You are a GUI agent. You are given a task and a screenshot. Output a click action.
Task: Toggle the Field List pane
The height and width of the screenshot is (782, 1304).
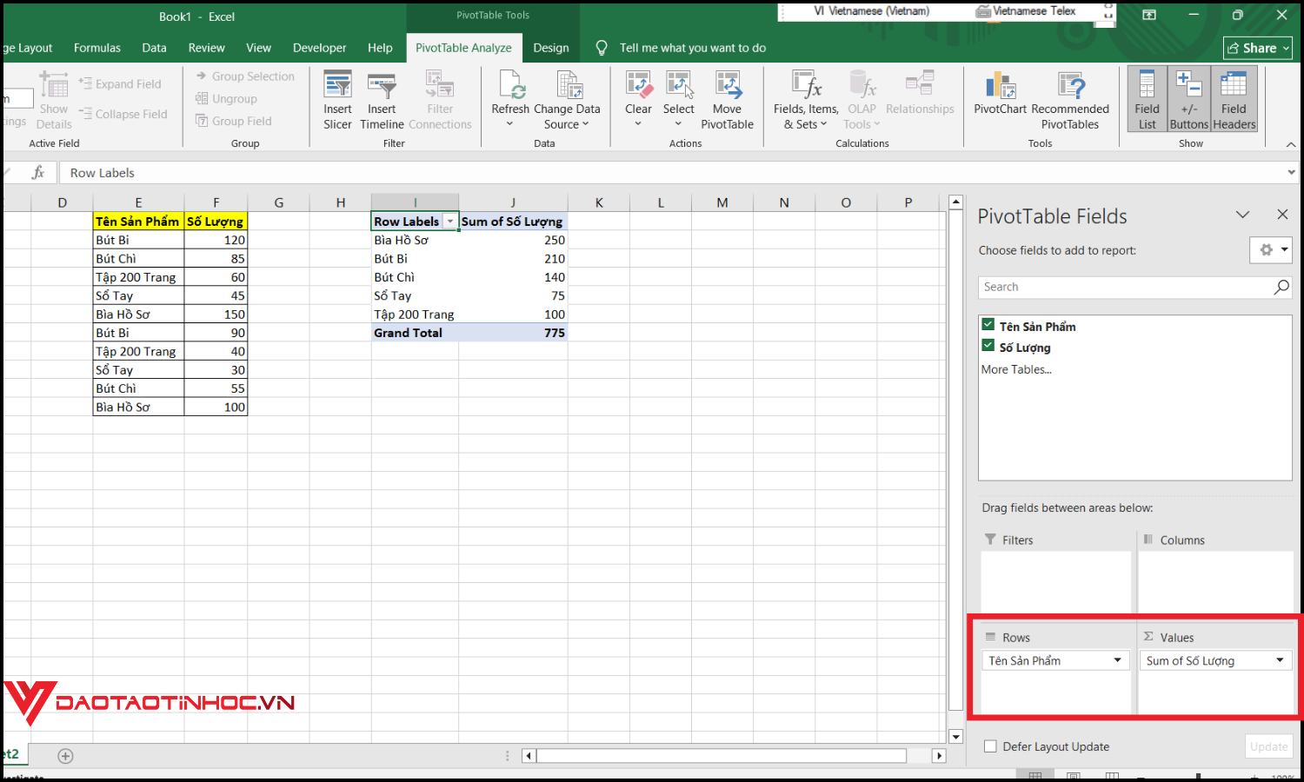1147,97
